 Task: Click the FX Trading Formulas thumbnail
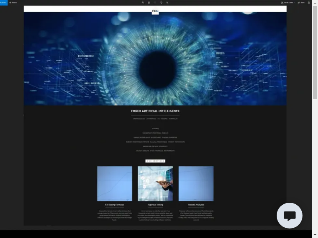coord(114,184)
